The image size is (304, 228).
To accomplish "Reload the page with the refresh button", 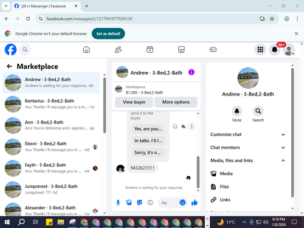I will [28, 19].
